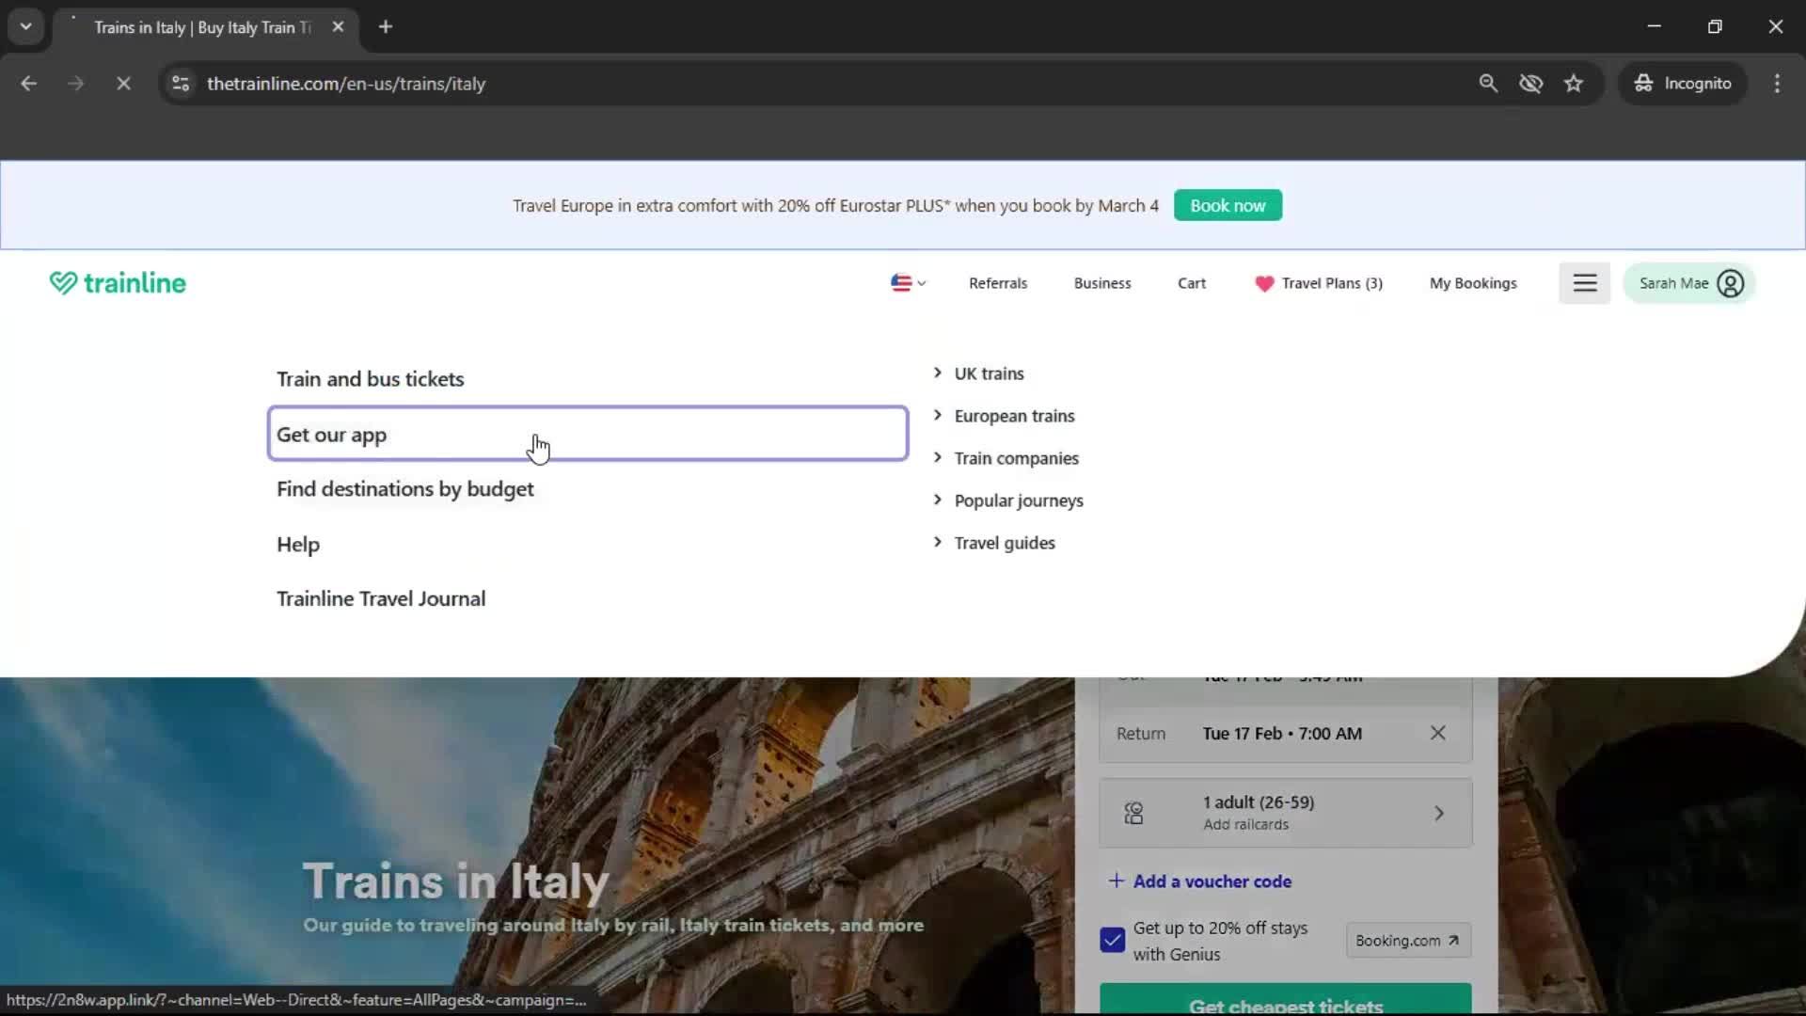This screenshot has height=1016, width=1806.
Task: Click the passengers icon next to 1 adult
Action: 1134,813
